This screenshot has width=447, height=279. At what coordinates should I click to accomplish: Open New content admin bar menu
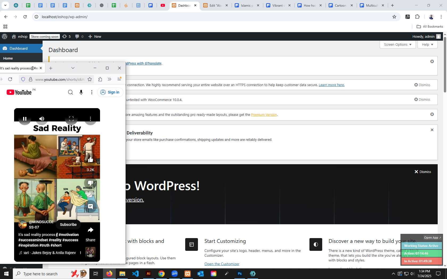point(95,36)
